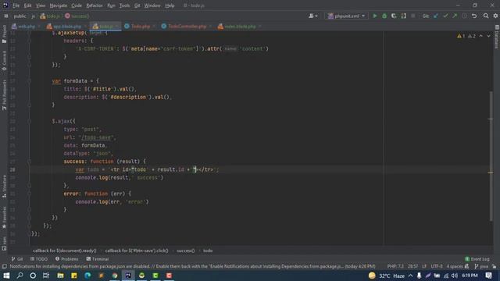Start debugging with the green bug icon
500x281 pixels.
click(384, 16)
